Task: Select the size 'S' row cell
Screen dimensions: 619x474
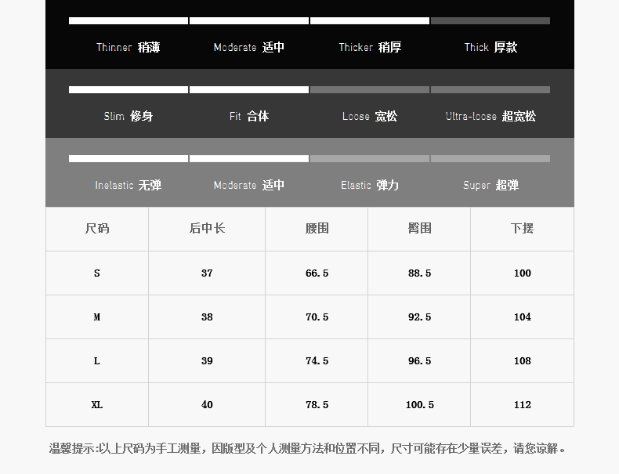Action: point(97,273)
